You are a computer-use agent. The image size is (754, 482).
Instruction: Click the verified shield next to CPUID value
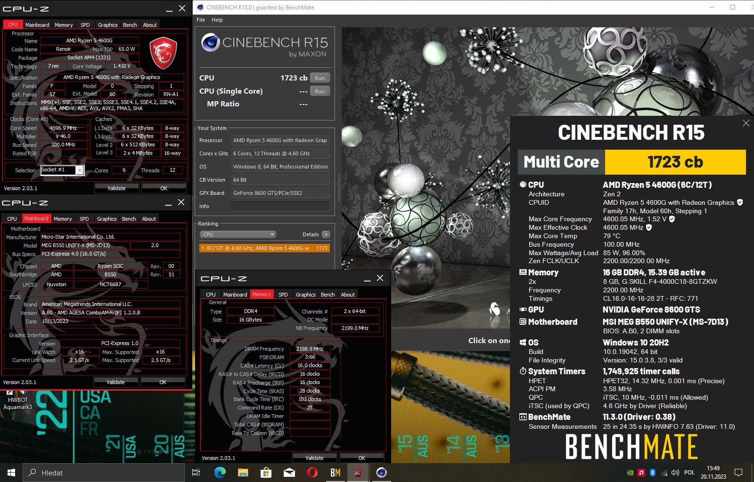[x=740, y=202]
